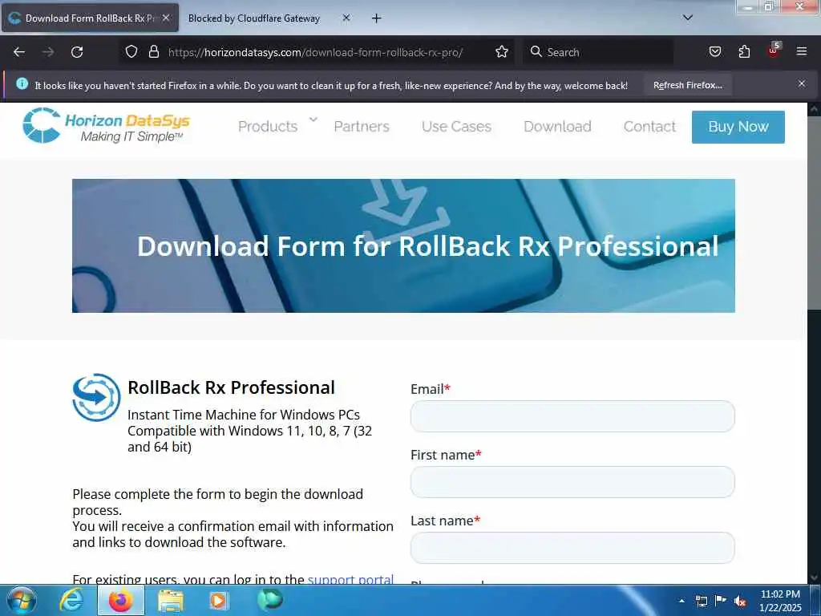Go back using the browser back arrow
This screenshot has height=616, width=821.
point(19,52)
